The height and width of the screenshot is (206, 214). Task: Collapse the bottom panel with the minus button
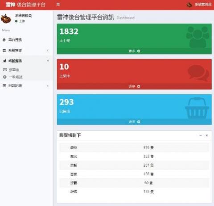201,135
